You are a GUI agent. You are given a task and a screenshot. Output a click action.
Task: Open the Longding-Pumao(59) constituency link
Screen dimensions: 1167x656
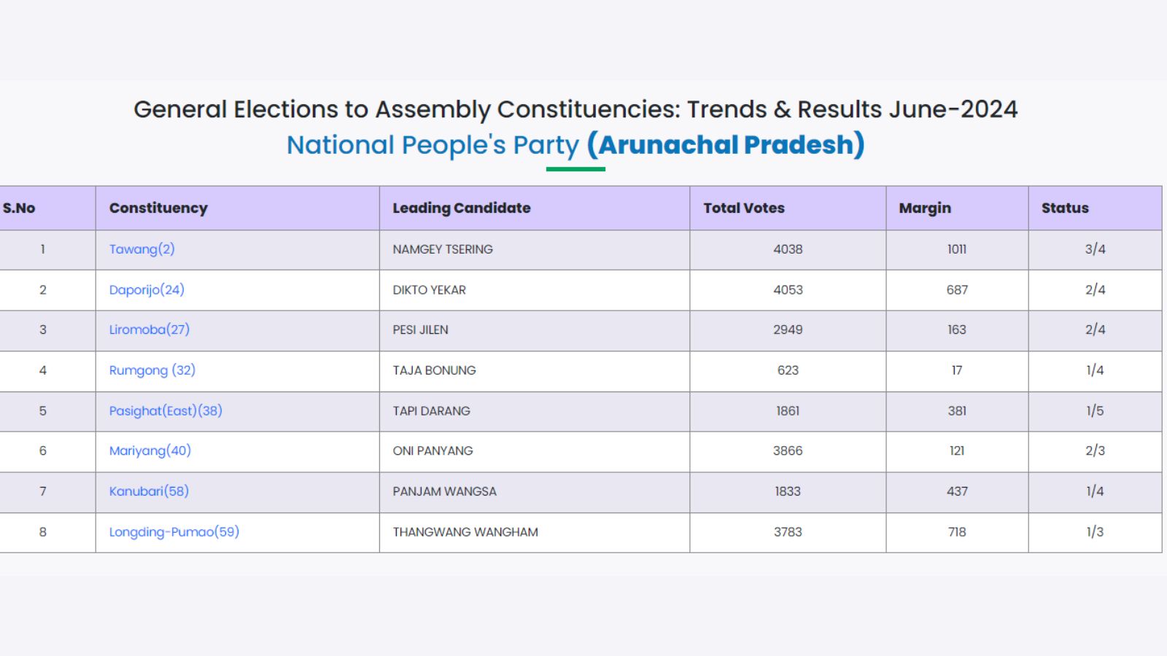pos(174,532)
